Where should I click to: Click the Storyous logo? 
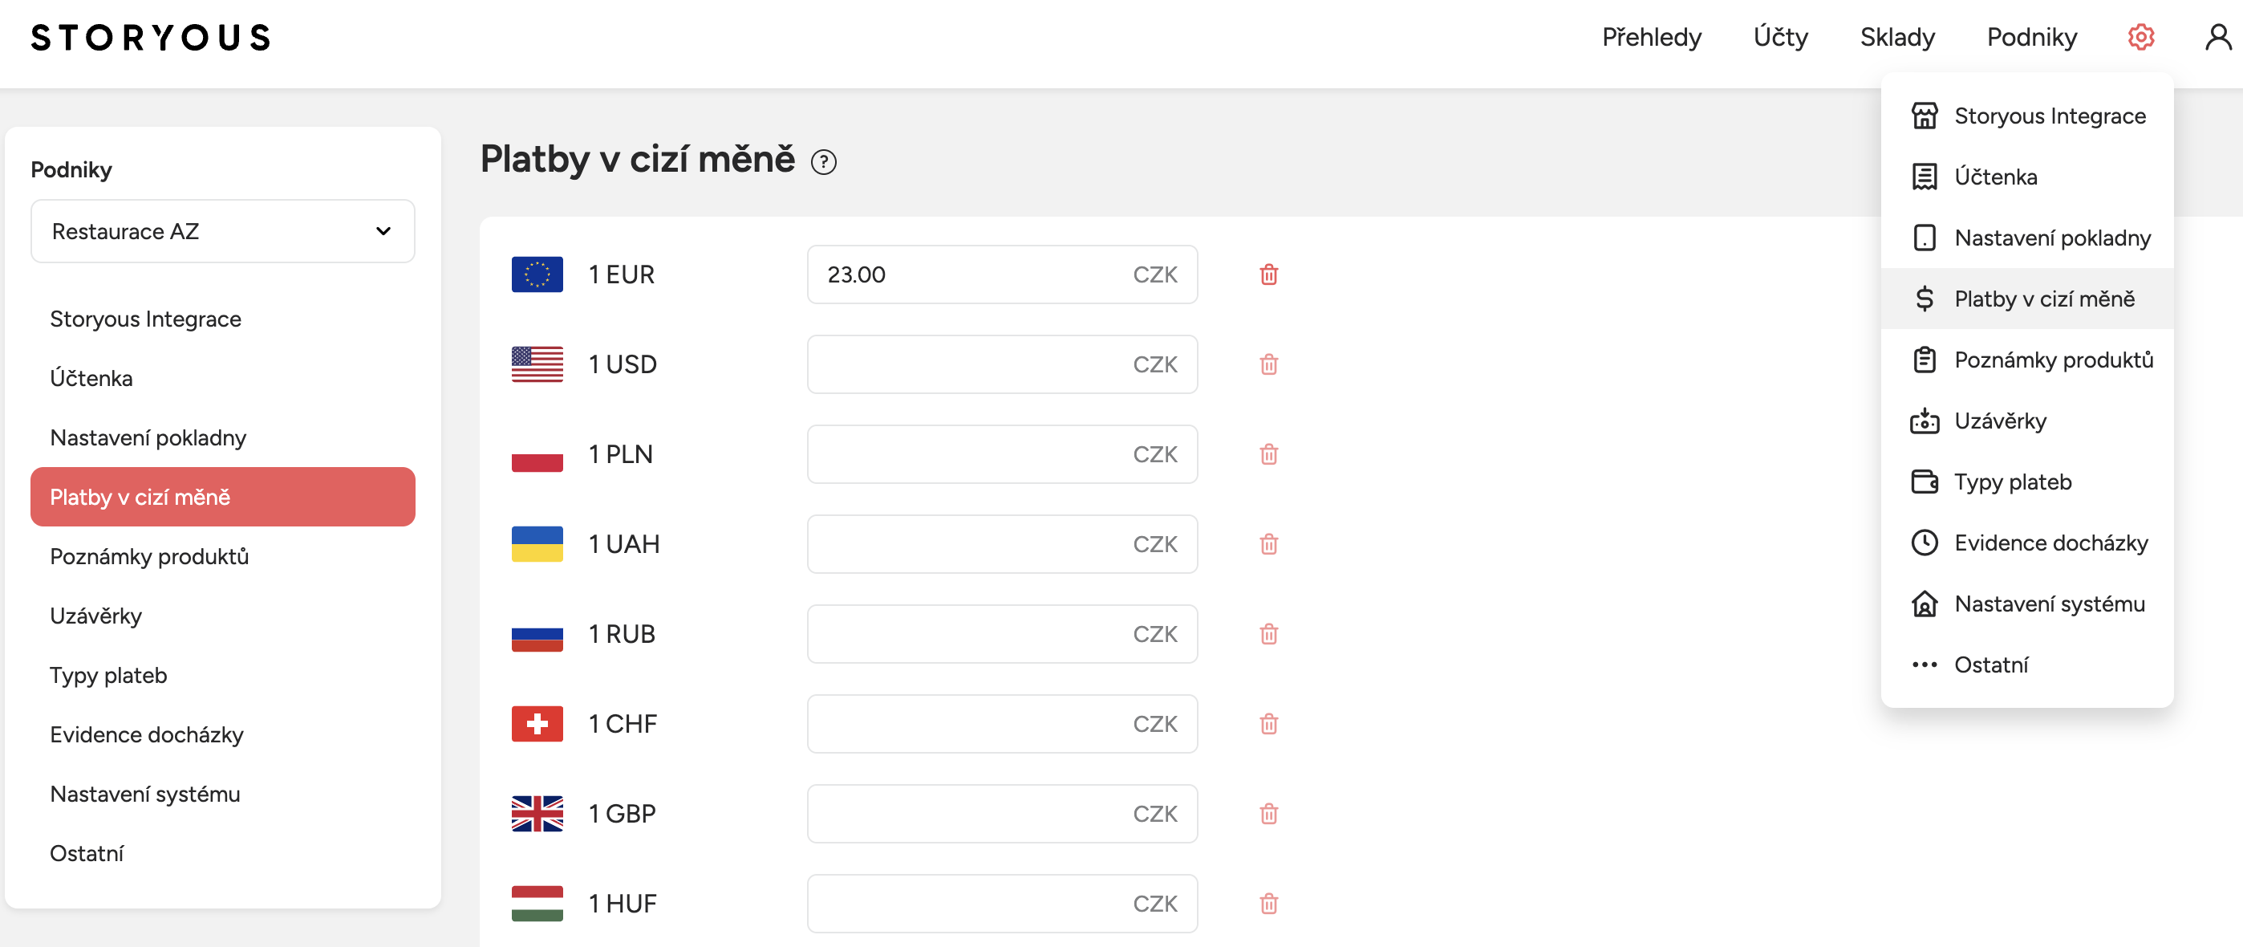151,38
